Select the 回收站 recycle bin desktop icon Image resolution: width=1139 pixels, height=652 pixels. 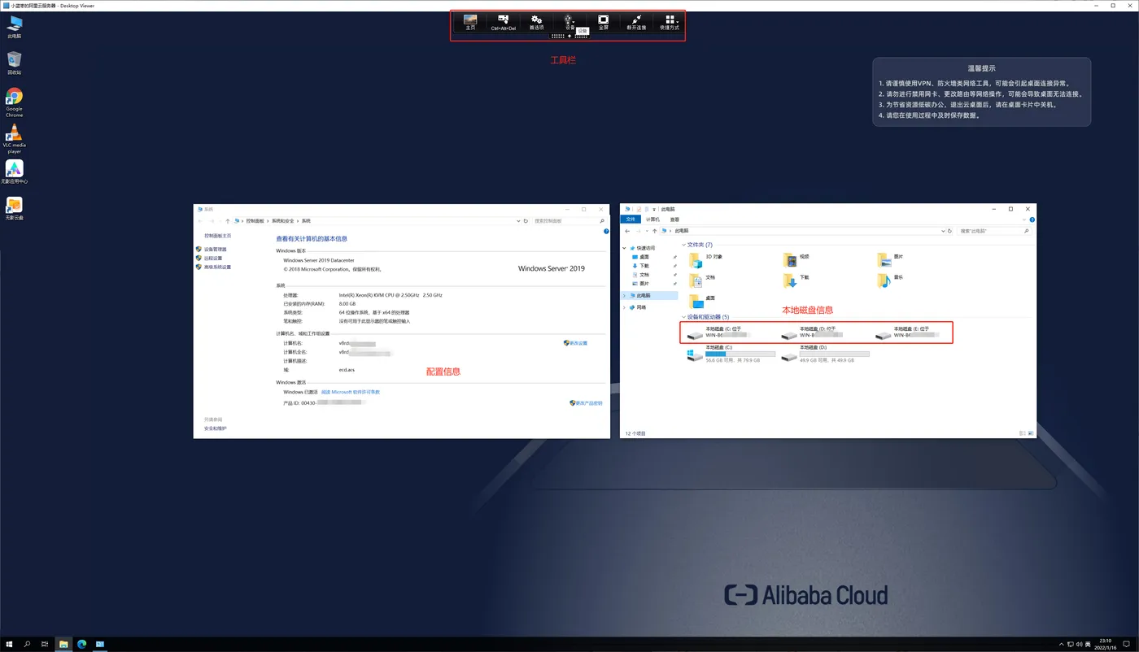(15, 63)
